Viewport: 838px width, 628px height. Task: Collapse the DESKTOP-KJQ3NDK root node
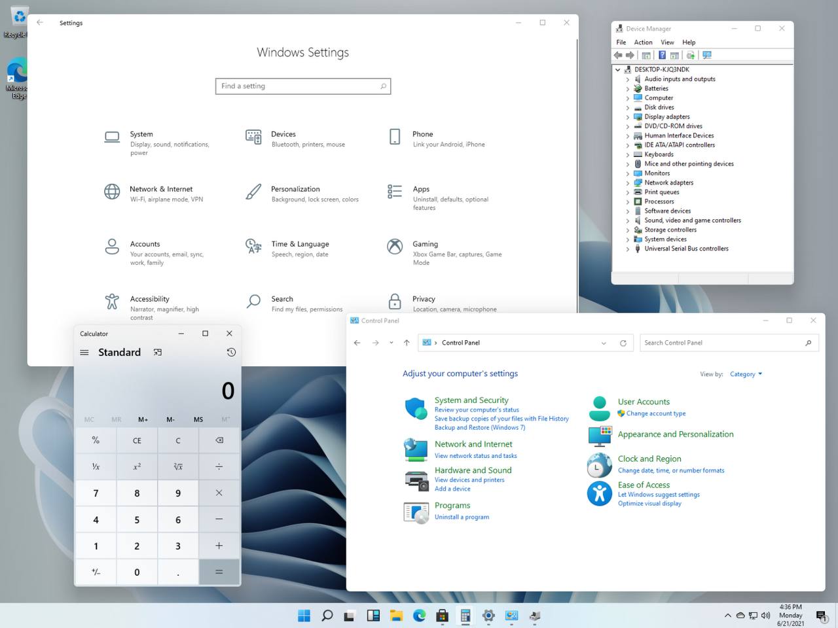click(618, 69)
